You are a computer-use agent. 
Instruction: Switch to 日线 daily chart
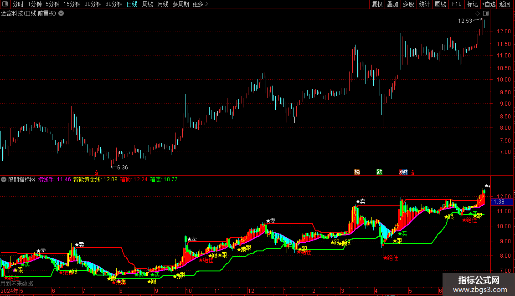[132, 4]
